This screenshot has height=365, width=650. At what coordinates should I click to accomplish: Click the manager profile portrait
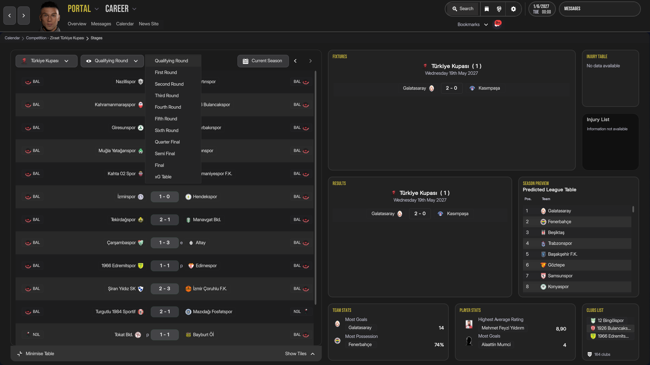coord(49,16)
